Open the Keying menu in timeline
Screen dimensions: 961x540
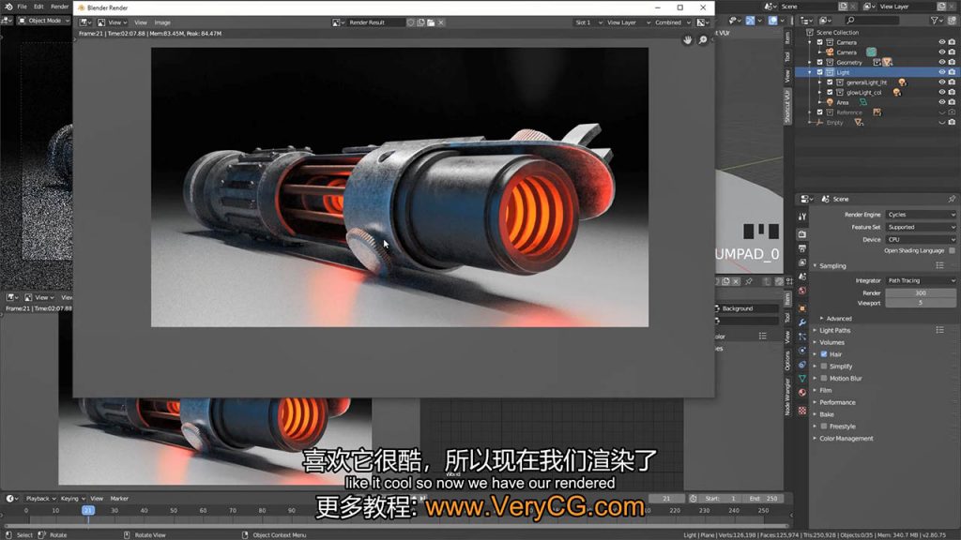click(x=72, y=499)
